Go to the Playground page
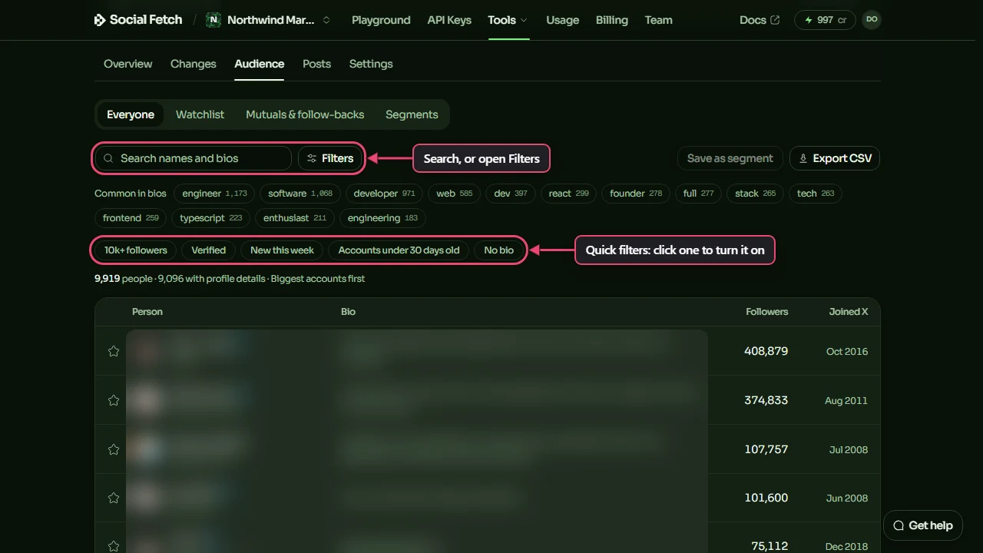 381,20
